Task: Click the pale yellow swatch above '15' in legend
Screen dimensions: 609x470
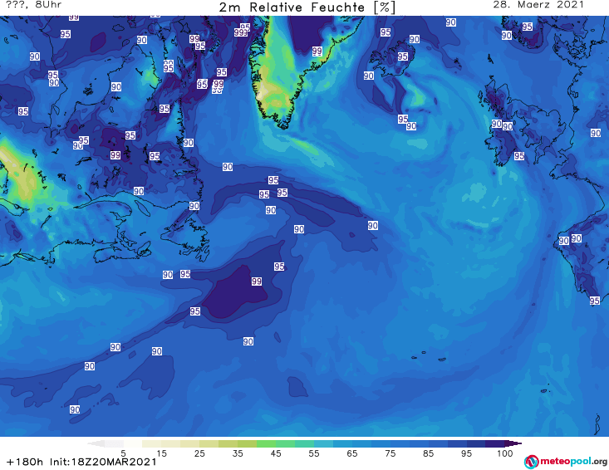Action: pyautogui.click(x=151, y=443)
